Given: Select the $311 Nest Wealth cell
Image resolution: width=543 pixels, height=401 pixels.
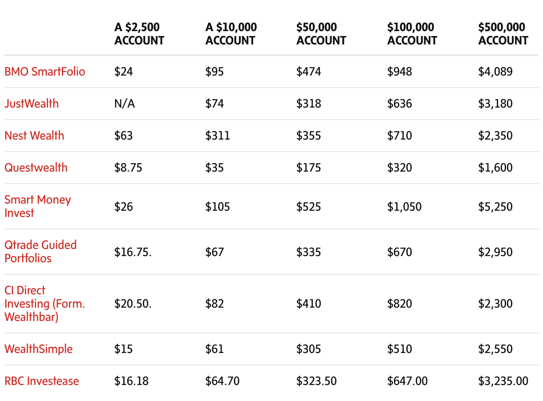Looking at the screenshot, I should click(x=218, y=136).
